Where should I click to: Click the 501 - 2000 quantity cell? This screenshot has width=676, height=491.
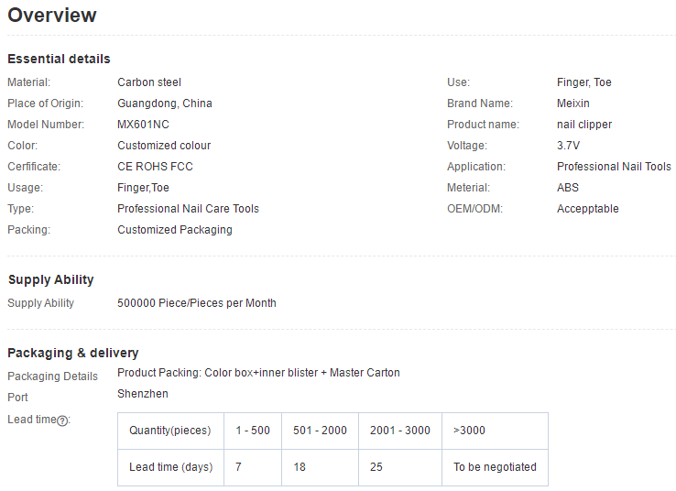[x=320, y=431]
